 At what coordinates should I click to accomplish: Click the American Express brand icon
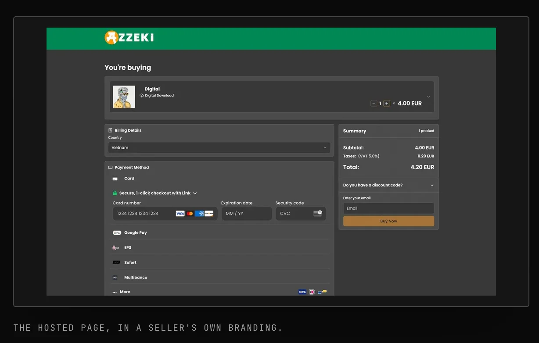[x=199, y=214]
